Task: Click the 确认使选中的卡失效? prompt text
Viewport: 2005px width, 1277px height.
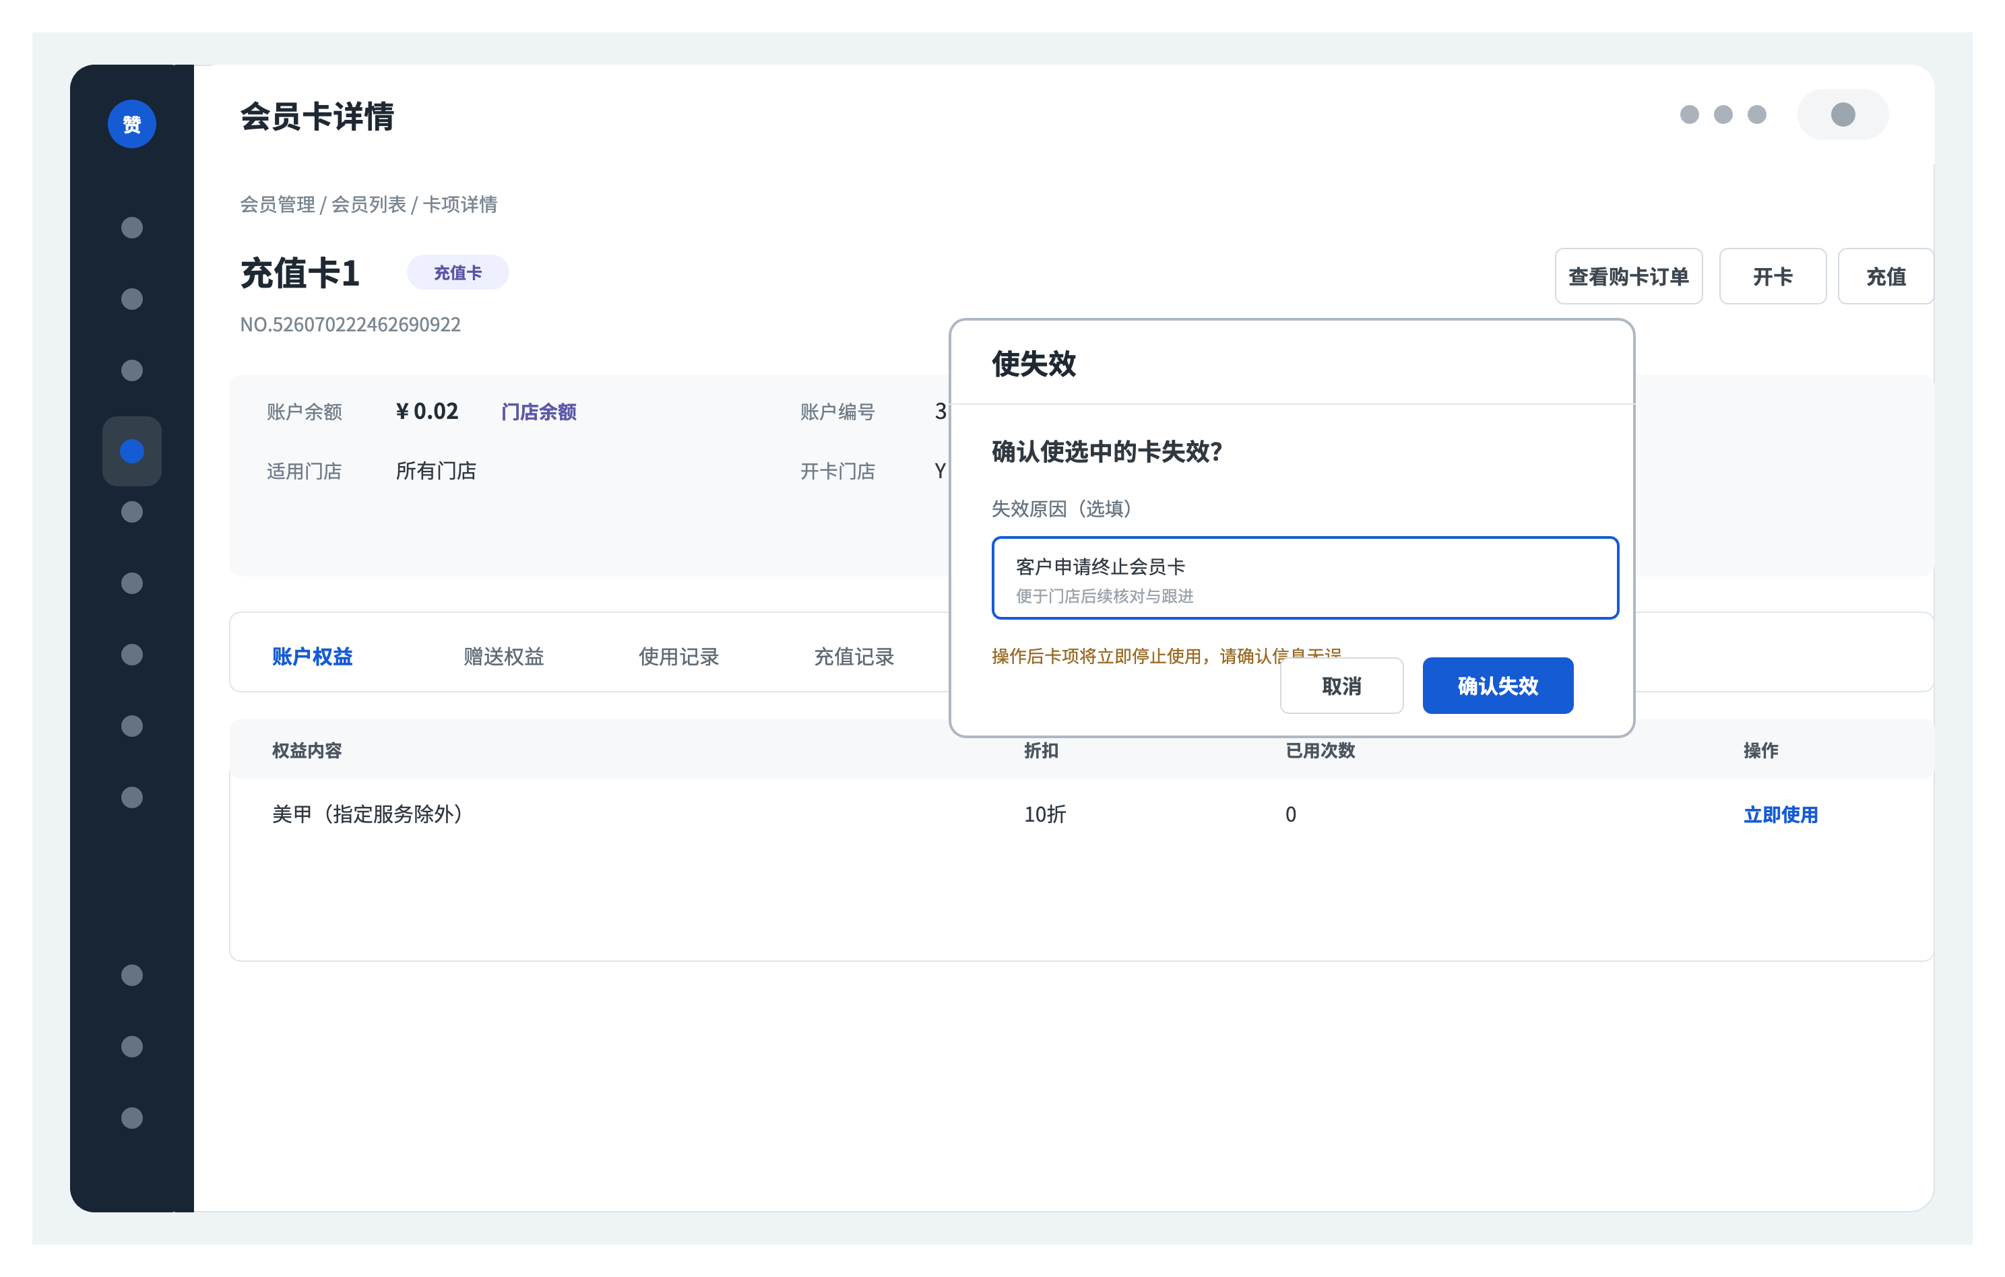Action: pos(1106,451)
